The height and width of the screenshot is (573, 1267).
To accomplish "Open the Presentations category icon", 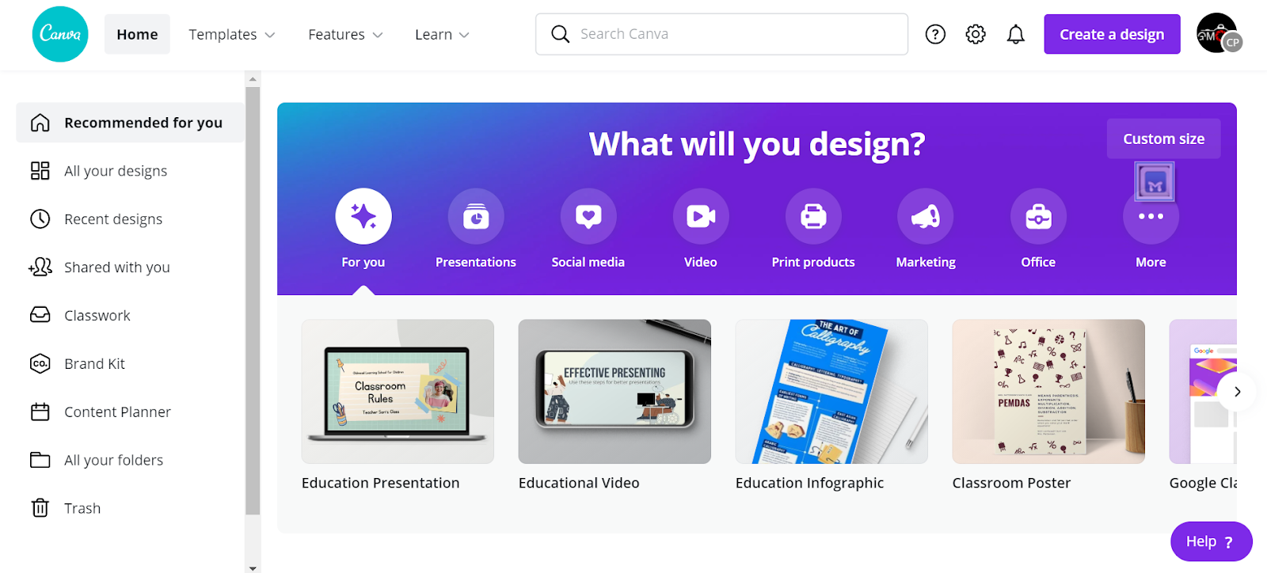I will pos(476,216).
